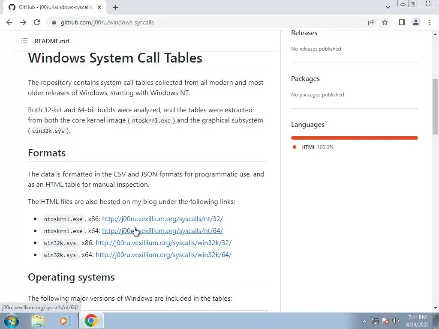This screenshot has height=329, width=439.
Task: Open the Action Center flag icon
Action: click(x=385, y=321)
